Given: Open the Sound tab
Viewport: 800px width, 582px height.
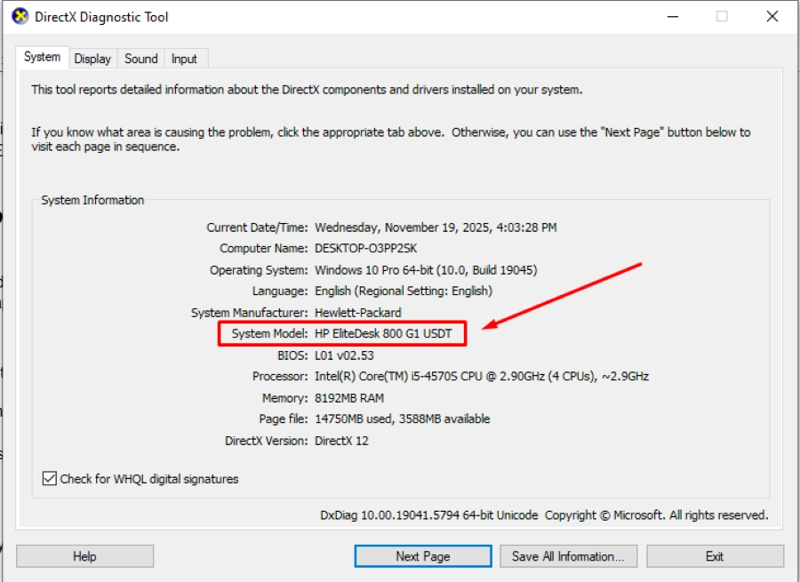Looking at the screenshot, I should (140, 59).
